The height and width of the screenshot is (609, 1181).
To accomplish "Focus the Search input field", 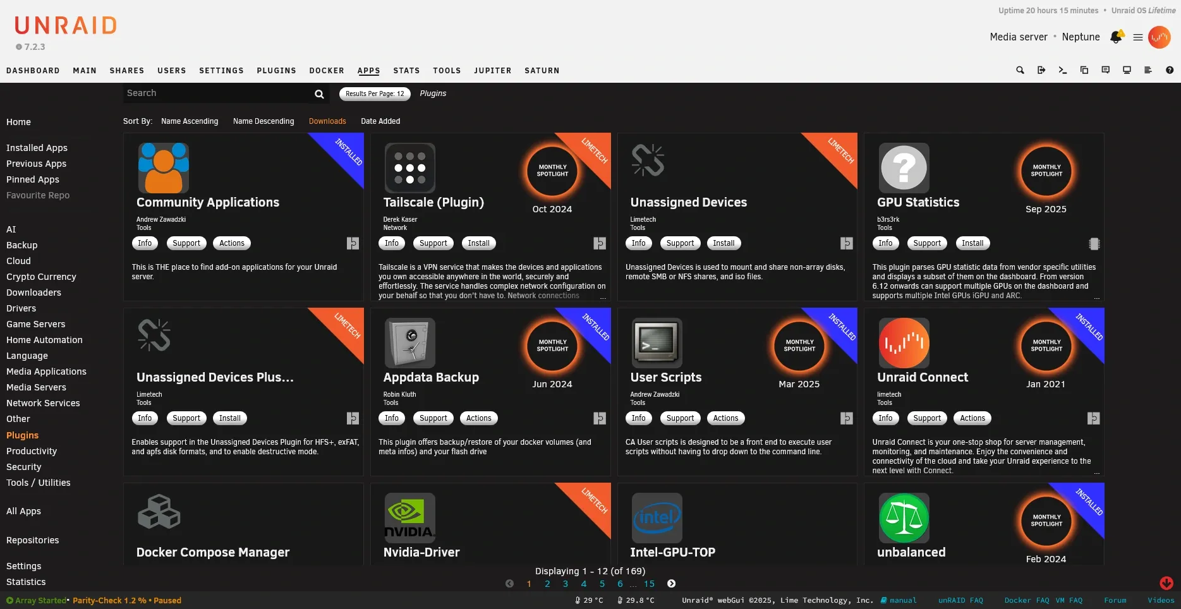I will click(217, 93).
